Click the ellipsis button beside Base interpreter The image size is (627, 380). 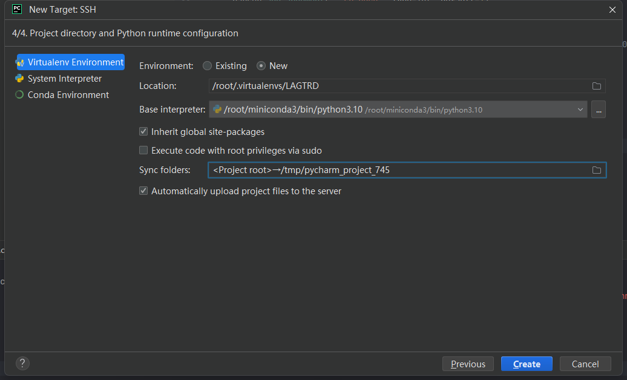[x=599, y=110]
